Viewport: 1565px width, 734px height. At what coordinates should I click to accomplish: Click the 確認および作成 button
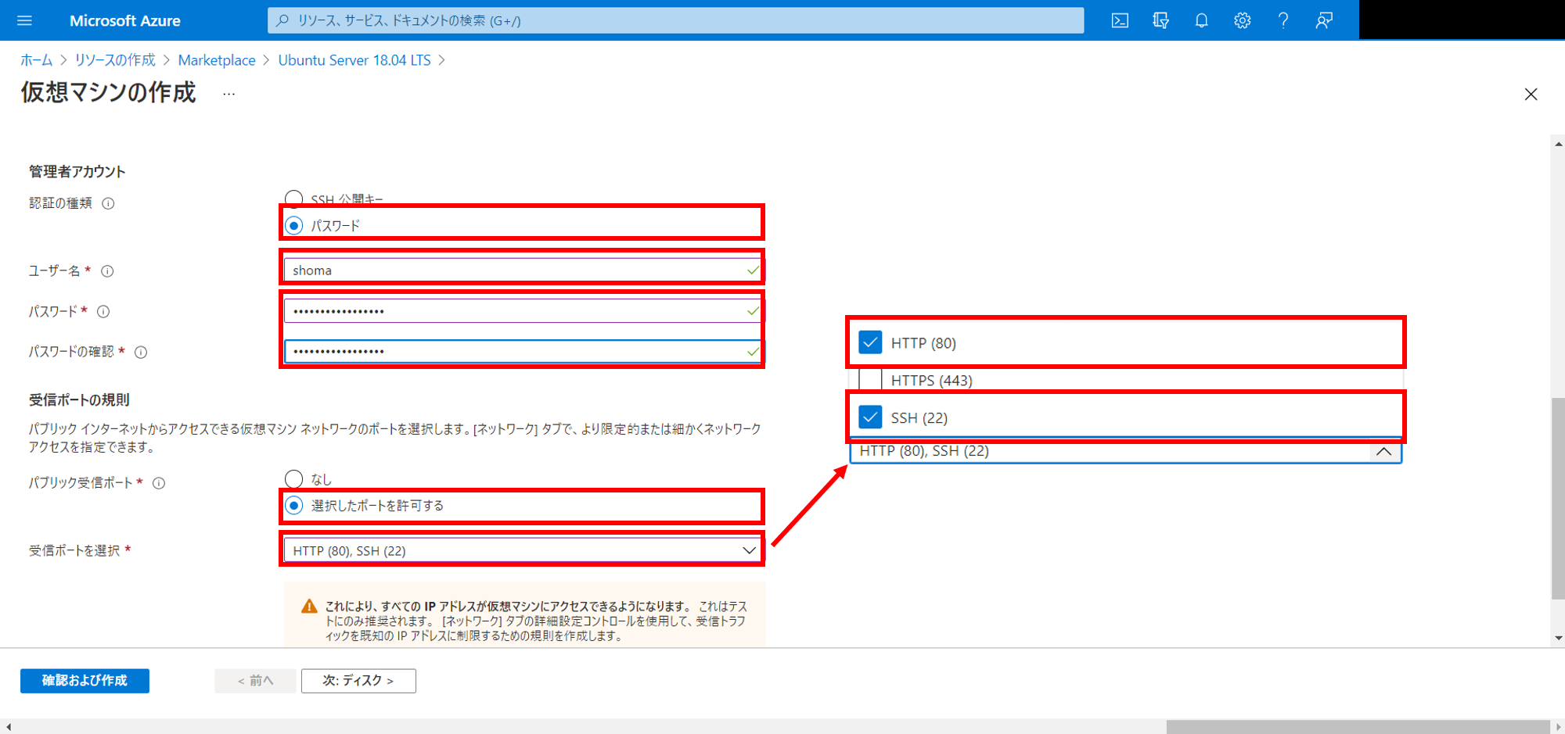tap(85, 680)
